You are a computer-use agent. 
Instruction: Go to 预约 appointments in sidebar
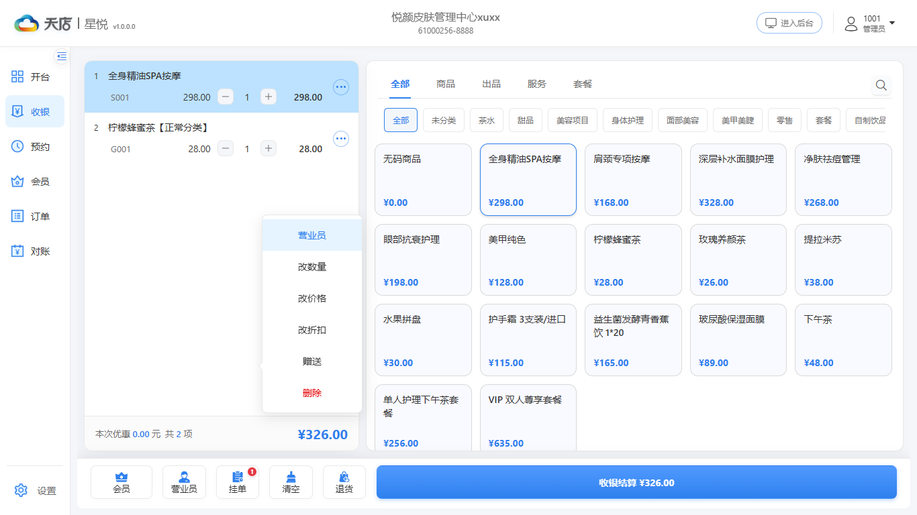[x=35, y=146]
